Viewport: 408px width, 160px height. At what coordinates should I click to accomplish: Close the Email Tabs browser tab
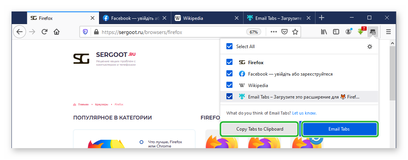(x=309, y=18)
